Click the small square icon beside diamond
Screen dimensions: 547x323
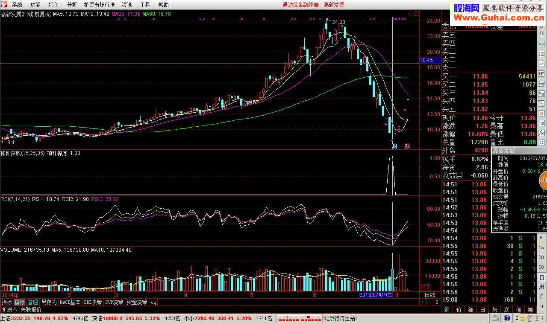point(416,14)
